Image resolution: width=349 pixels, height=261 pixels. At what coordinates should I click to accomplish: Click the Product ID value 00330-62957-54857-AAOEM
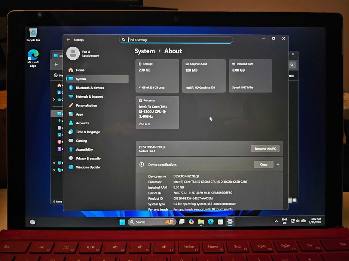tap(193, 198)
